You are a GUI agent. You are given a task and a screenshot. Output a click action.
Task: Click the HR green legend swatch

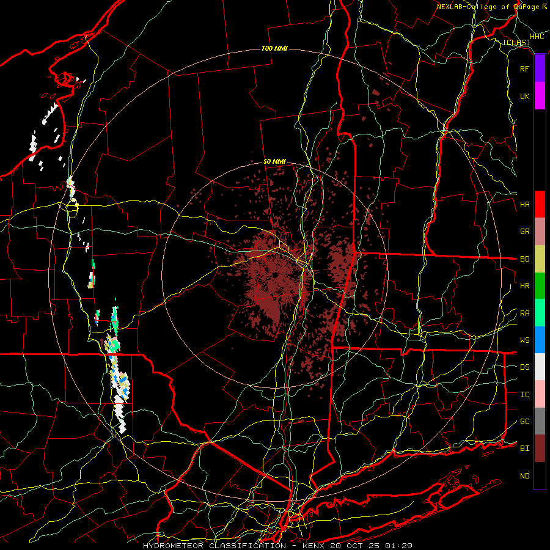(540, 286)
